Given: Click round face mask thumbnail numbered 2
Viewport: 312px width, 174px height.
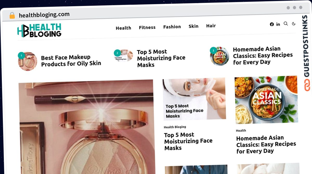Looking at the screenshot, I should (123, 56).
